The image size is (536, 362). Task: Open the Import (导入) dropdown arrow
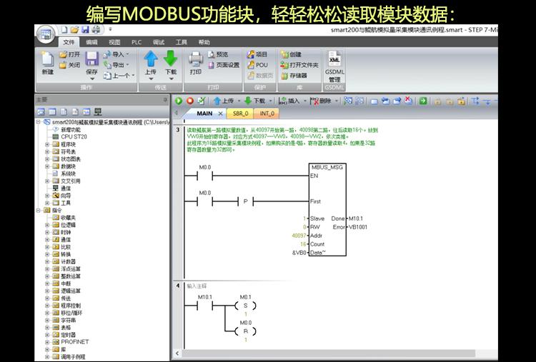(128, 54)
